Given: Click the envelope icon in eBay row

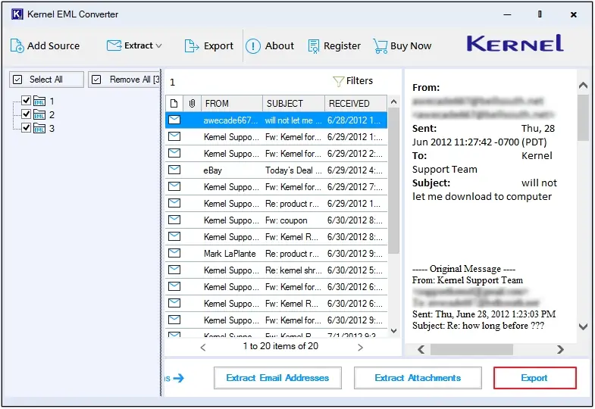Looking at the screenshot, I should tap(174, 170).
